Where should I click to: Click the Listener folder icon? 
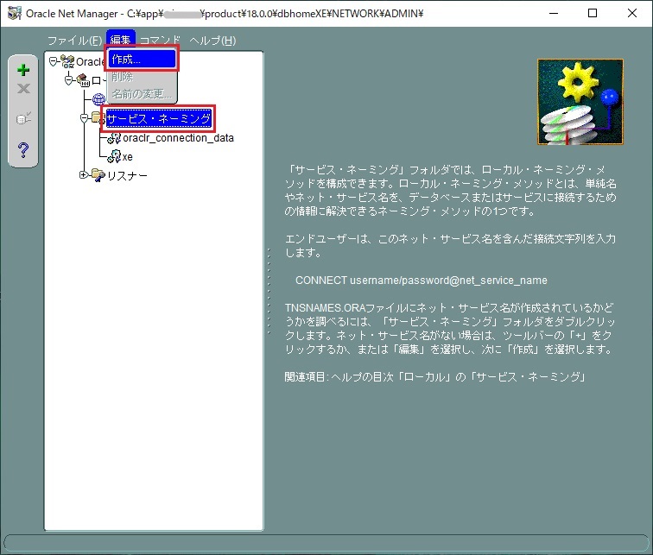coord(98,175)
